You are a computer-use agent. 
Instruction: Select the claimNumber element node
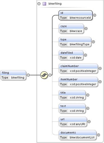(x=78, y=69)
